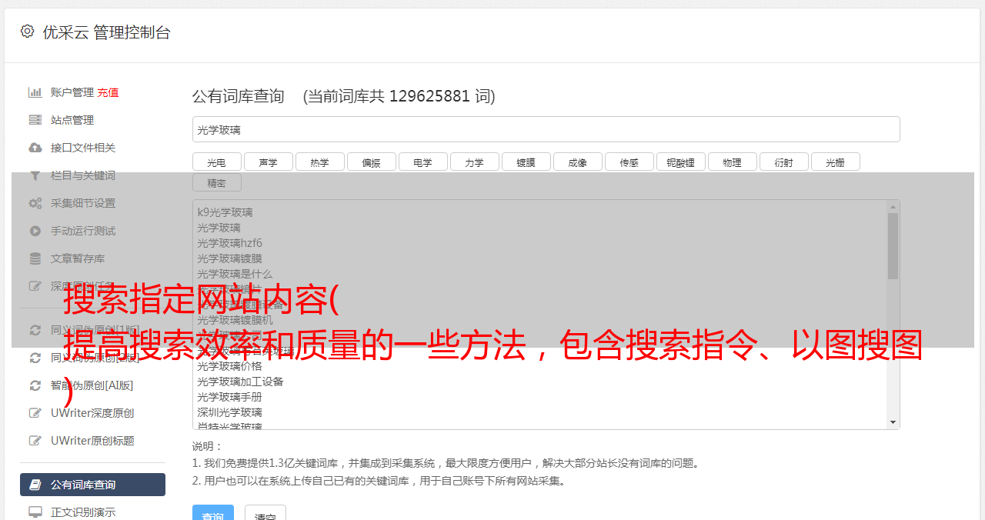Click the keyword input containing 光学玻璃
Image resolution: width=985 pixels, height=520 pixels.
click(x=546, y=129)
